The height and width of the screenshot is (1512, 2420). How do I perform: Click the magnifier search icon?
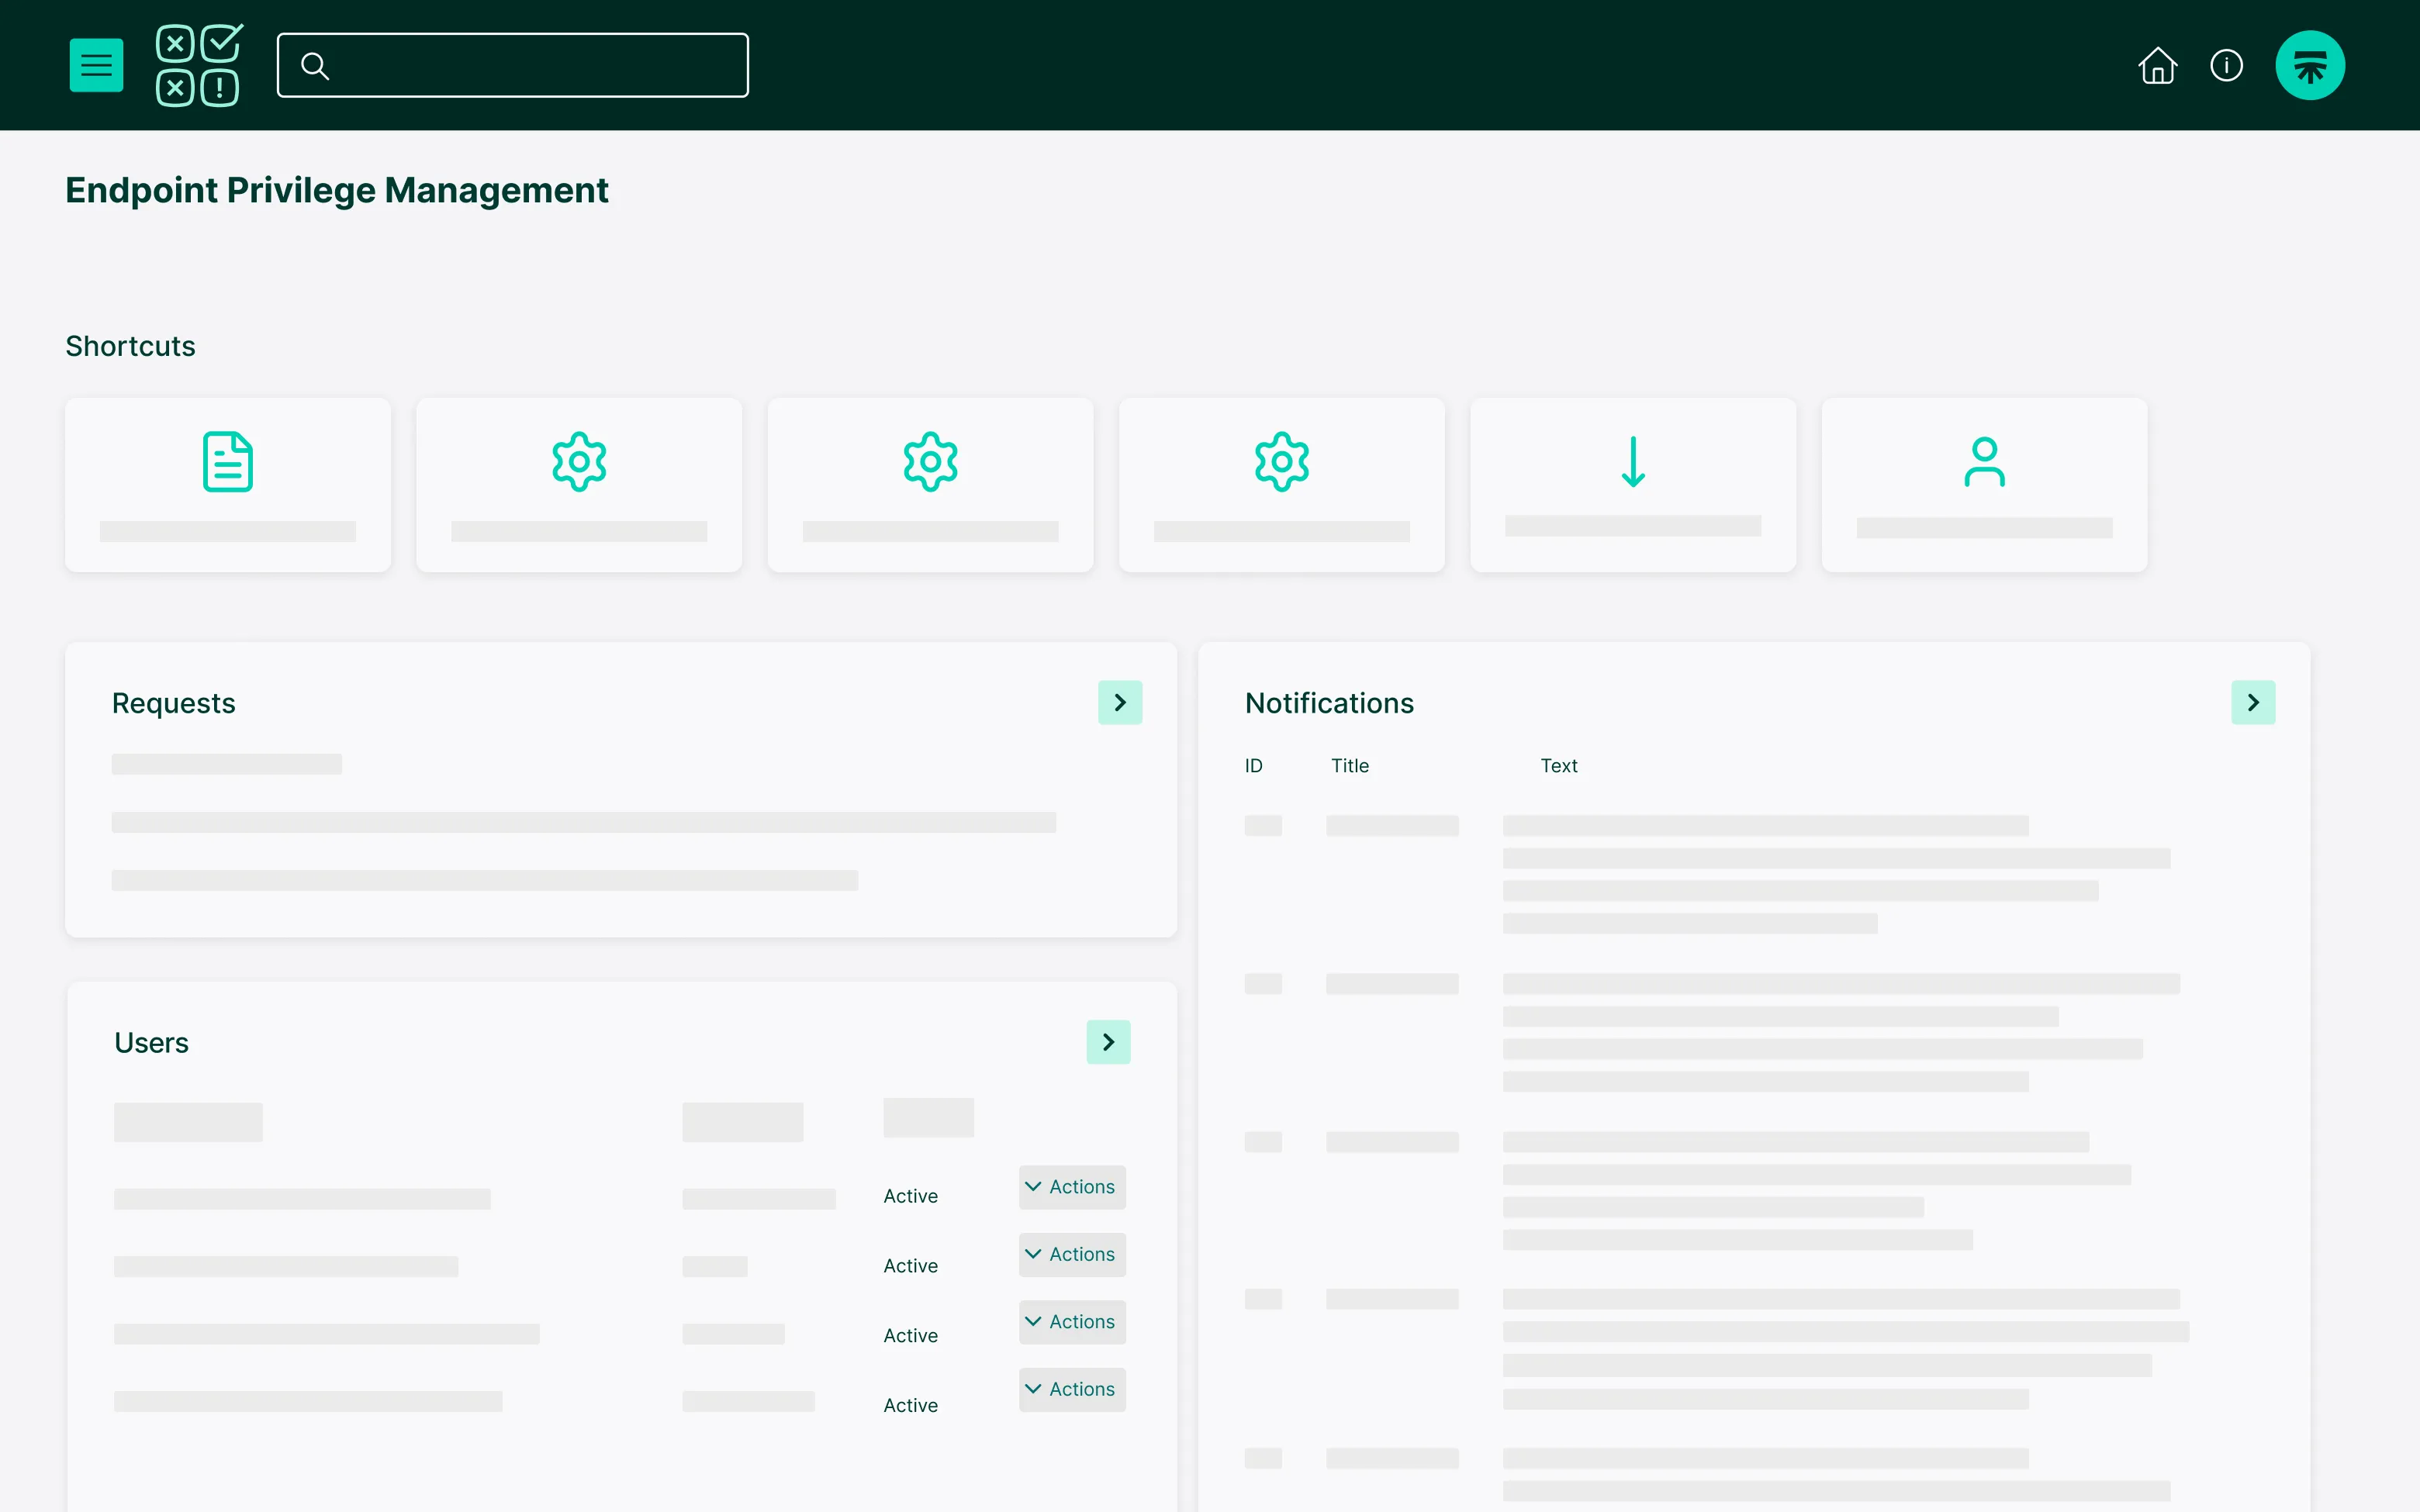pos(315,66)
